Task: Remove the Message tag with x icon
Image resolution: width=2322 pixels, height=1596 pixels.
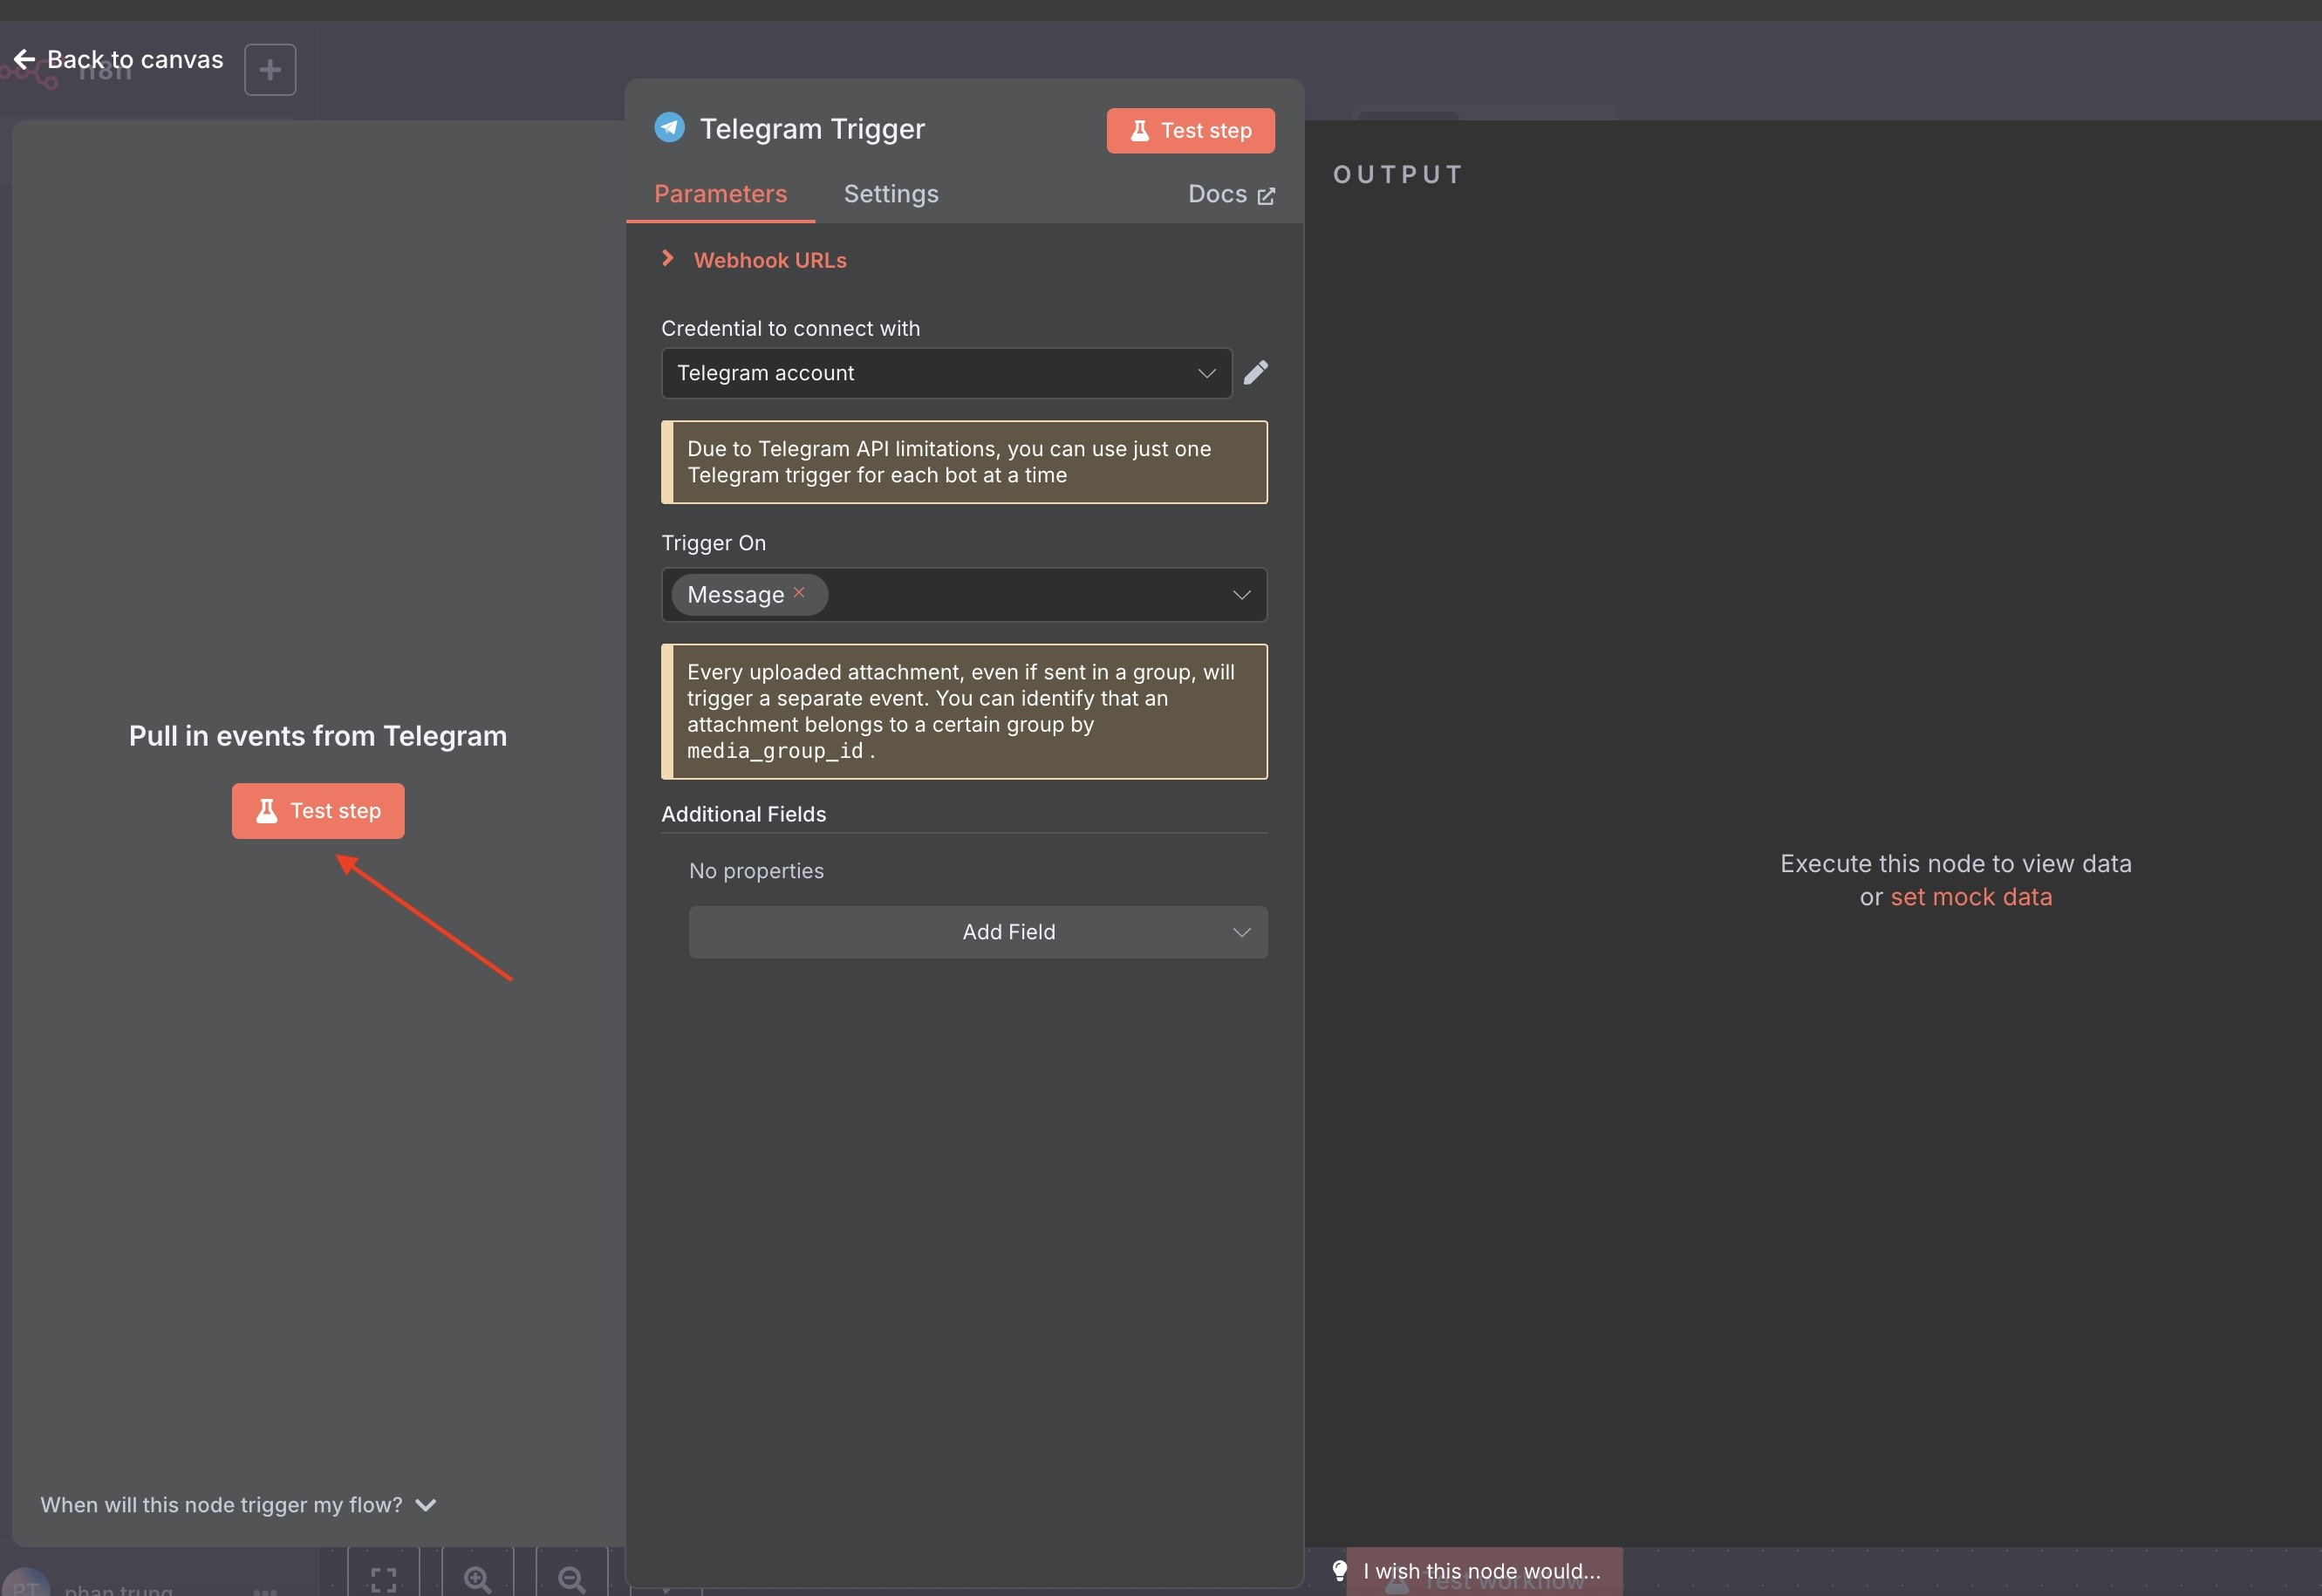Action: 799,592
